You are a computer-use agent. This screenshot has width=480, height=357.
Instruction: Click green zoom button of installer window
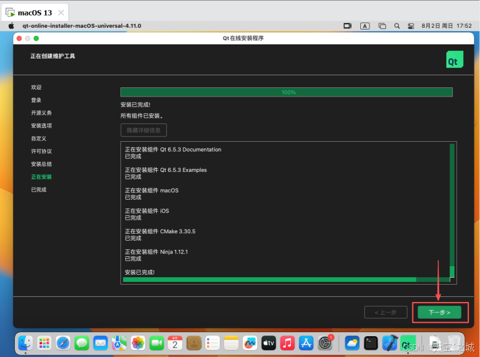[36, 38]
